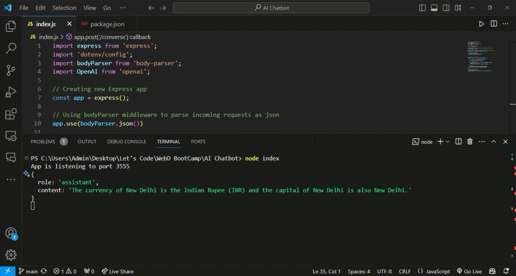Open the Extensions view

(x=11, y=114)
